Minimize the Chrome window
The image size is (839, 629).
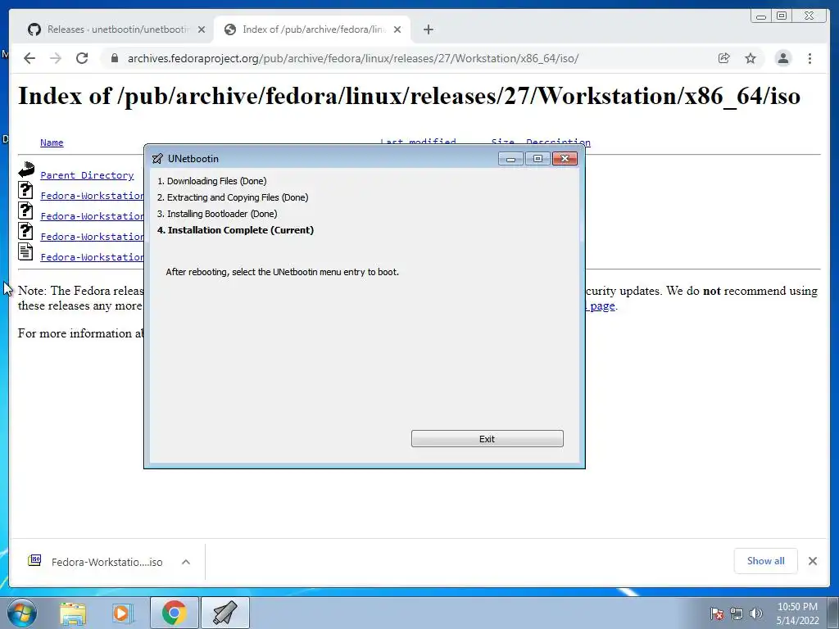tap(761, 16)
